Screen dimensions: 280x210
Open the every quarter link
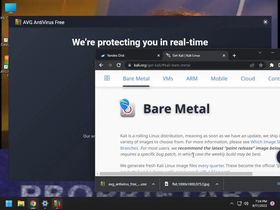coord(211,165)
